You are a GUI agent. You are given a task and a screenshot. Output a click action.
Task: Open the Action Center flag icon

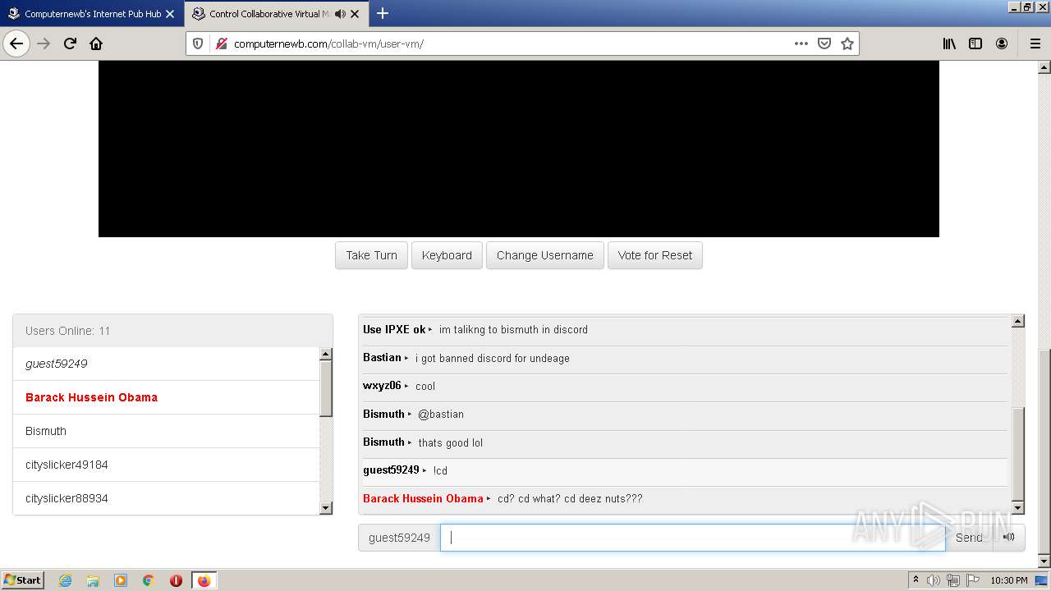(973, 580)
